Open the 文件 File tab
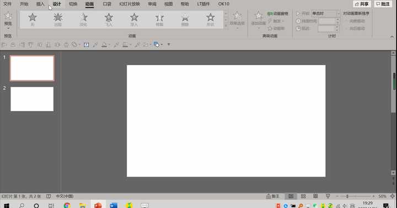Viewport: 397px width, 208px height. [7, 4]
